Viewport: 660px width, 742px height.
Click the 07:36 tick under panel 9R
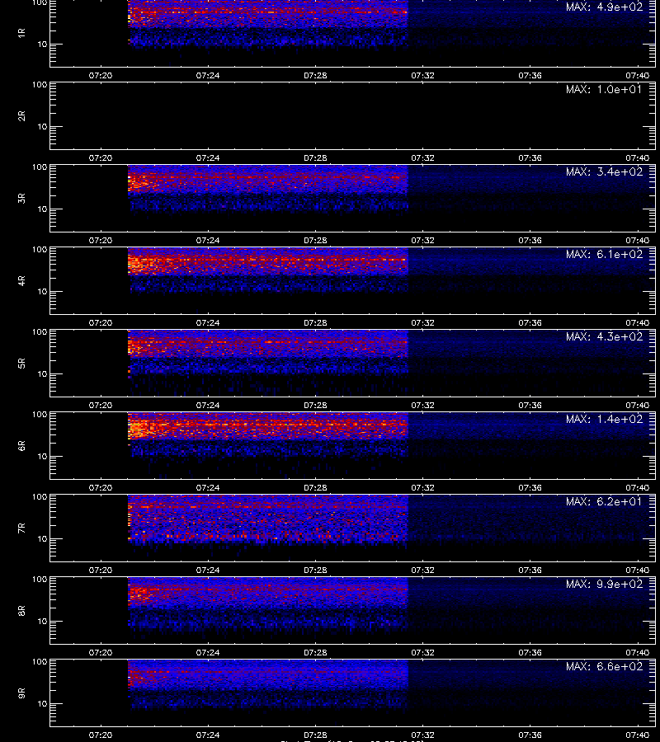pyautogui.click(x=530, y=735)
